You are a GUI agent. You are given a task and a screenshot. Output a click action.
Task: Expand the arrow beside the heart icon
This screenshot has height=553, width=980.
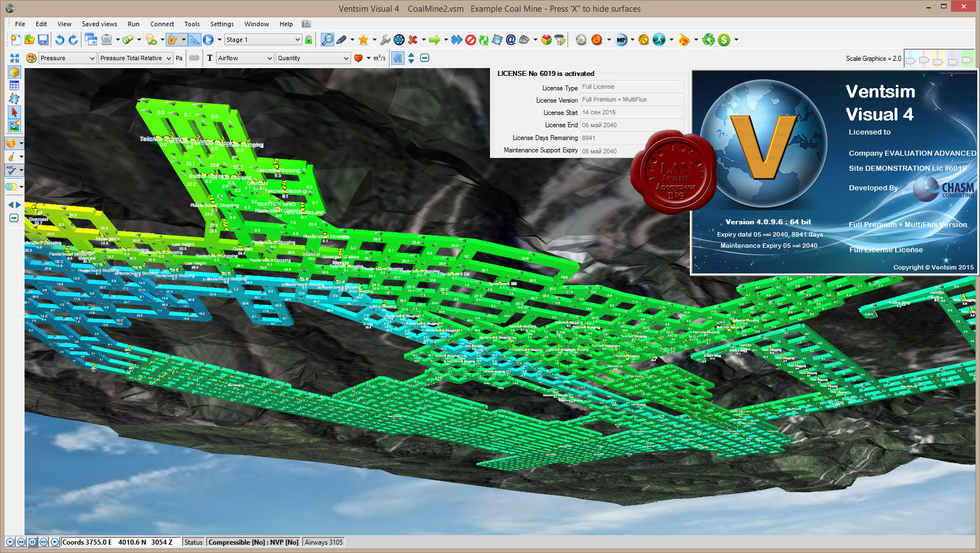(368, 58)
